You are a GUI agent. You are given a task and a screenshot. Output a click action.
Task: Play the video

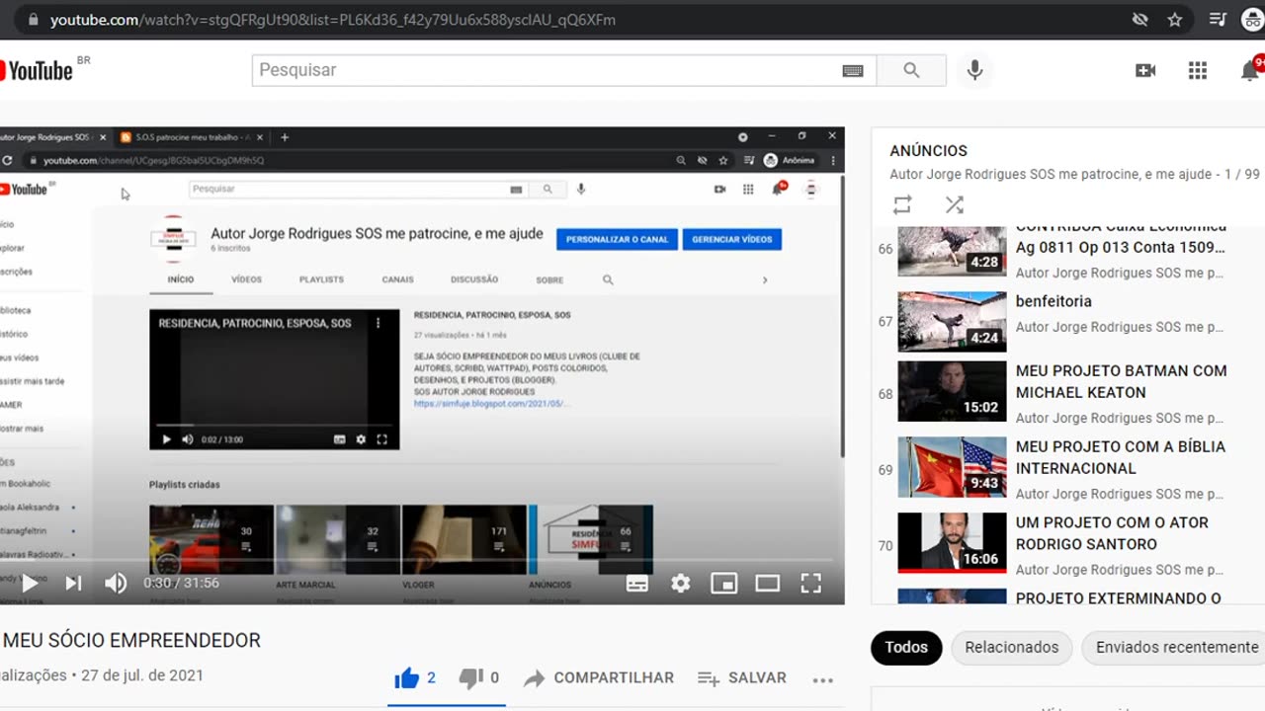30,584
